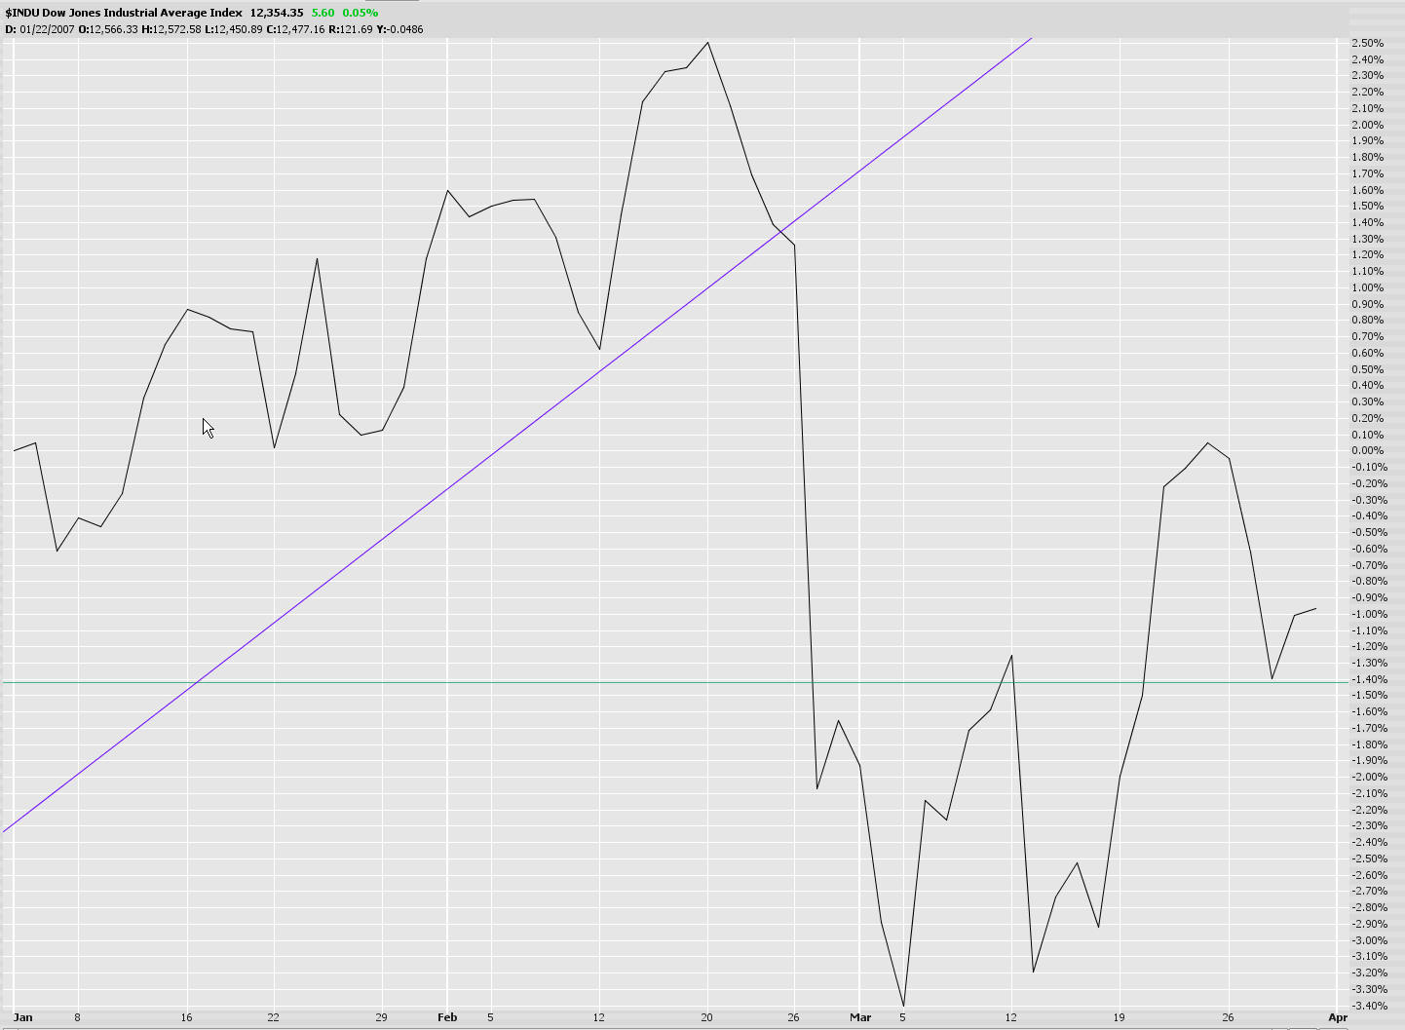Screen dimensions: 1405x1030
Task: Click the 1.00% label on price axis
Action: [x=1368, y=287]
